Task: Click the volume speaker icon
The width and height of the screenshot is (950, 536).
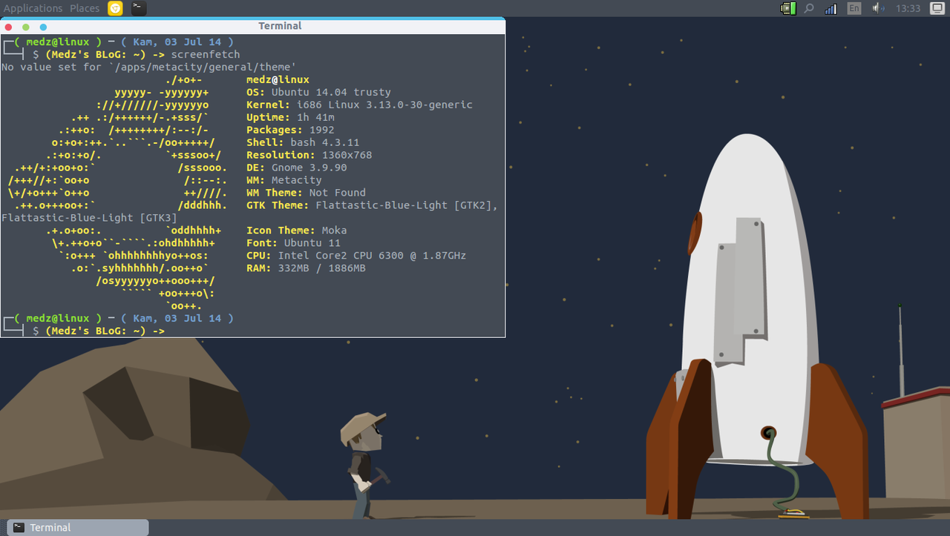Action: pyautogui.click(x=877, y=8)
